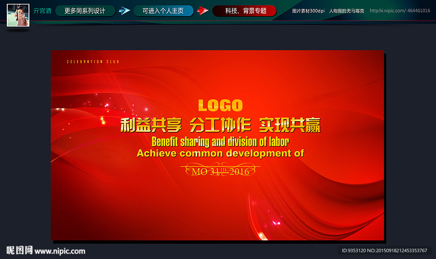Select the 人物图脸无马赛克 text
436x259 pixels.
point(347,11)
